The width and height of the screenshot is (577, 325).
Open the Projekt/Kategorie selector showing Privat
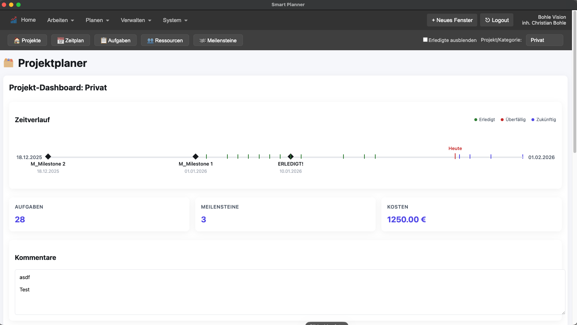click(544, 40)
